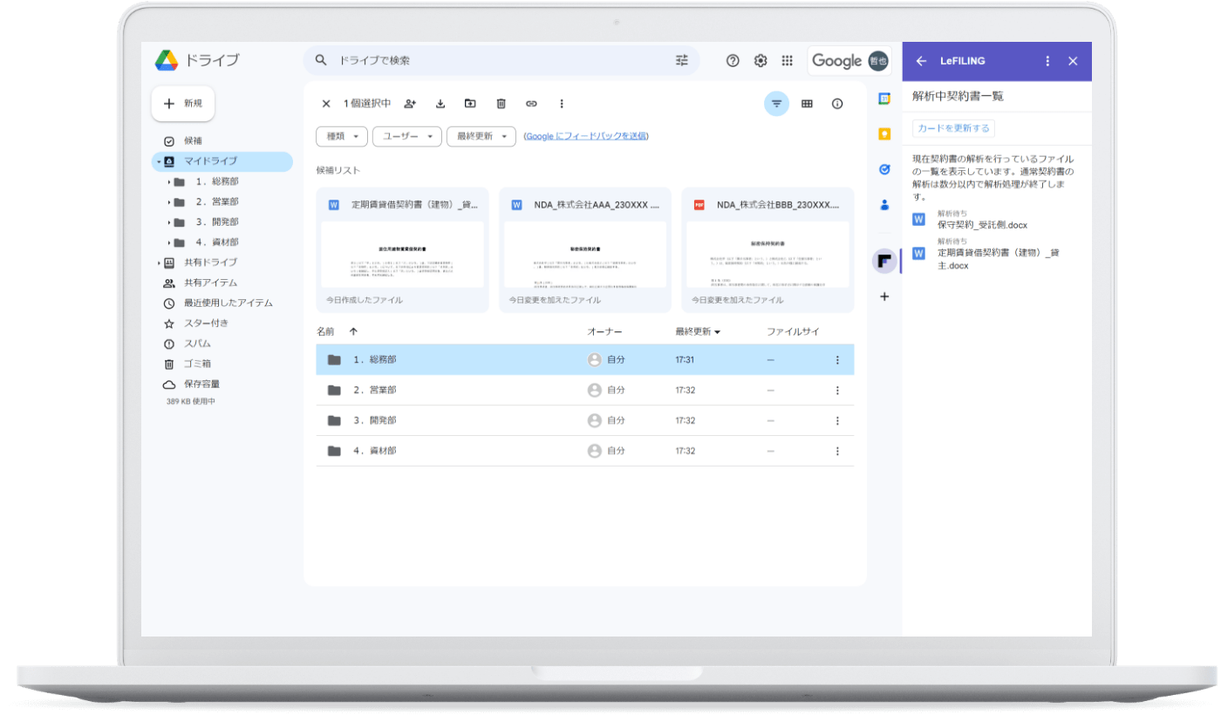The image size is (1221, 715).
Task: Click the share (add person) icon
Action: (410, 104)
